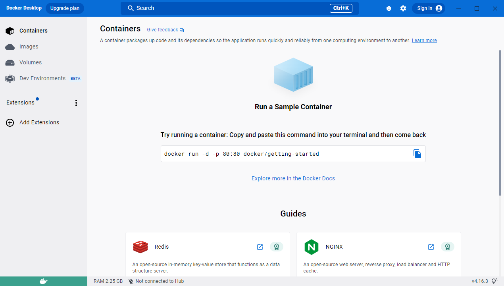
Task: Minimize the Docker Desktop window
Action: [459, 8]
